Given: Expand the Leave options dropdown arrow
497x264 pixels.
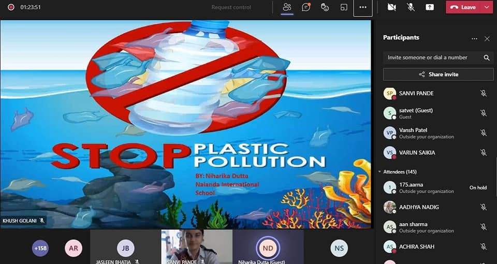Looking at the screenshot, I should coord(487,7).
